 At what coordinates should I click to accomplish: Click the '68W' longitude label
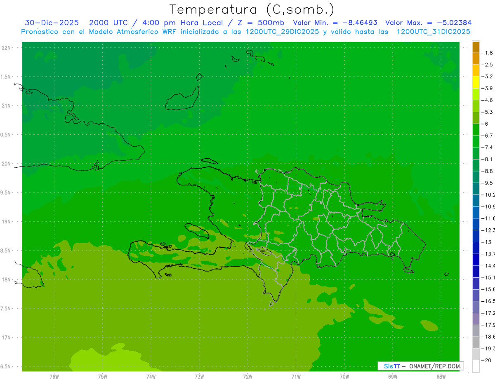pyautogui.click(x=441, y=376)
